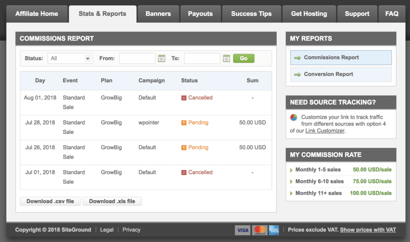Click the triangle beside Monthly 1-5 sales

(291, 170)
